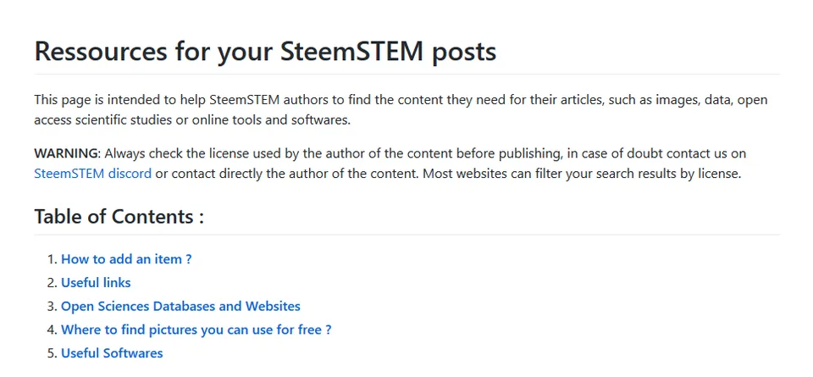
Task: Click the "Table of Contents :" heading
Action: pos(119,216)
